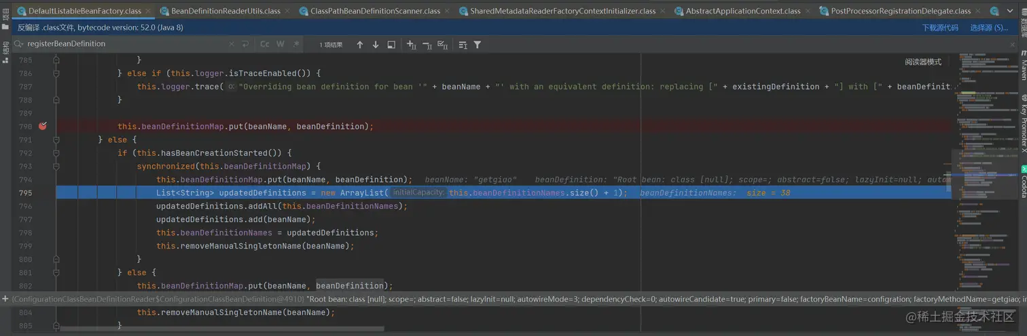The image size is (1027, 336).
Task: Open the Key Promoter X panel
Action: coord(1023,123)
